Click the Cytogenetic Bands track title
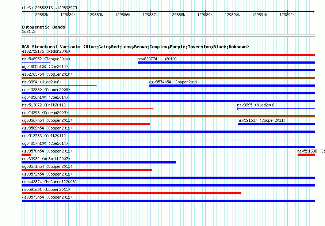 43,27
